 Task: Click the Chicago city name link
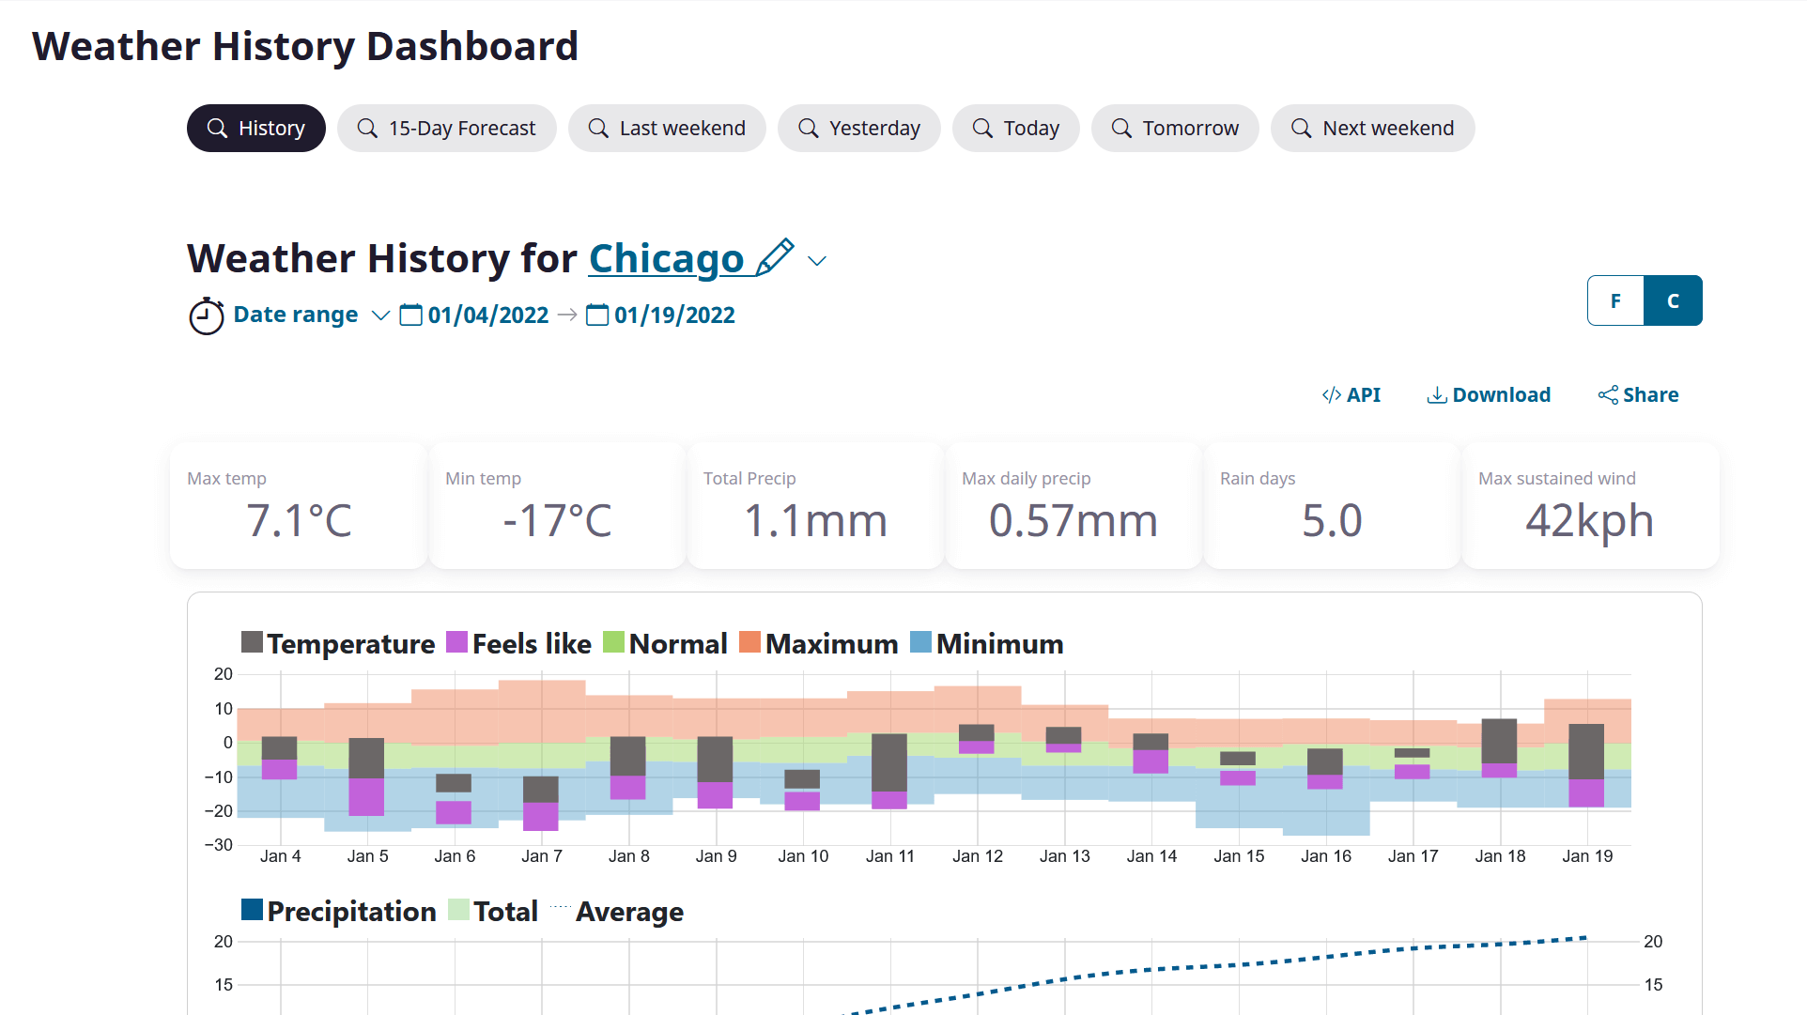665,257
